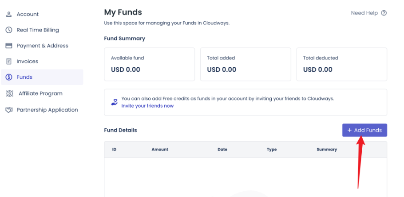Screen dimensions: 404x197
Task: Click the Invoices document icon
Action: pos(8,62)
